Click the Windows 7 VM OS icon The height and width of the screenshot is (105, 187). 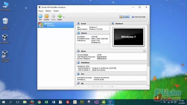click(41, 25)
